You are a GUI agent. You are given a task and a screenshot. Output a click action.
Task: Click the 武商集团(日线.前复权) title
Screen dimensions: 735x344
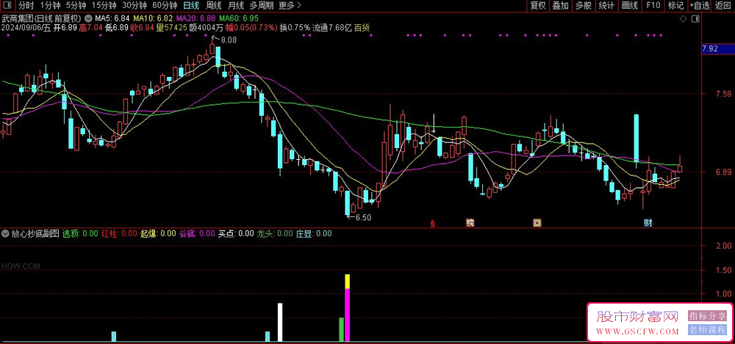point(42,18)
